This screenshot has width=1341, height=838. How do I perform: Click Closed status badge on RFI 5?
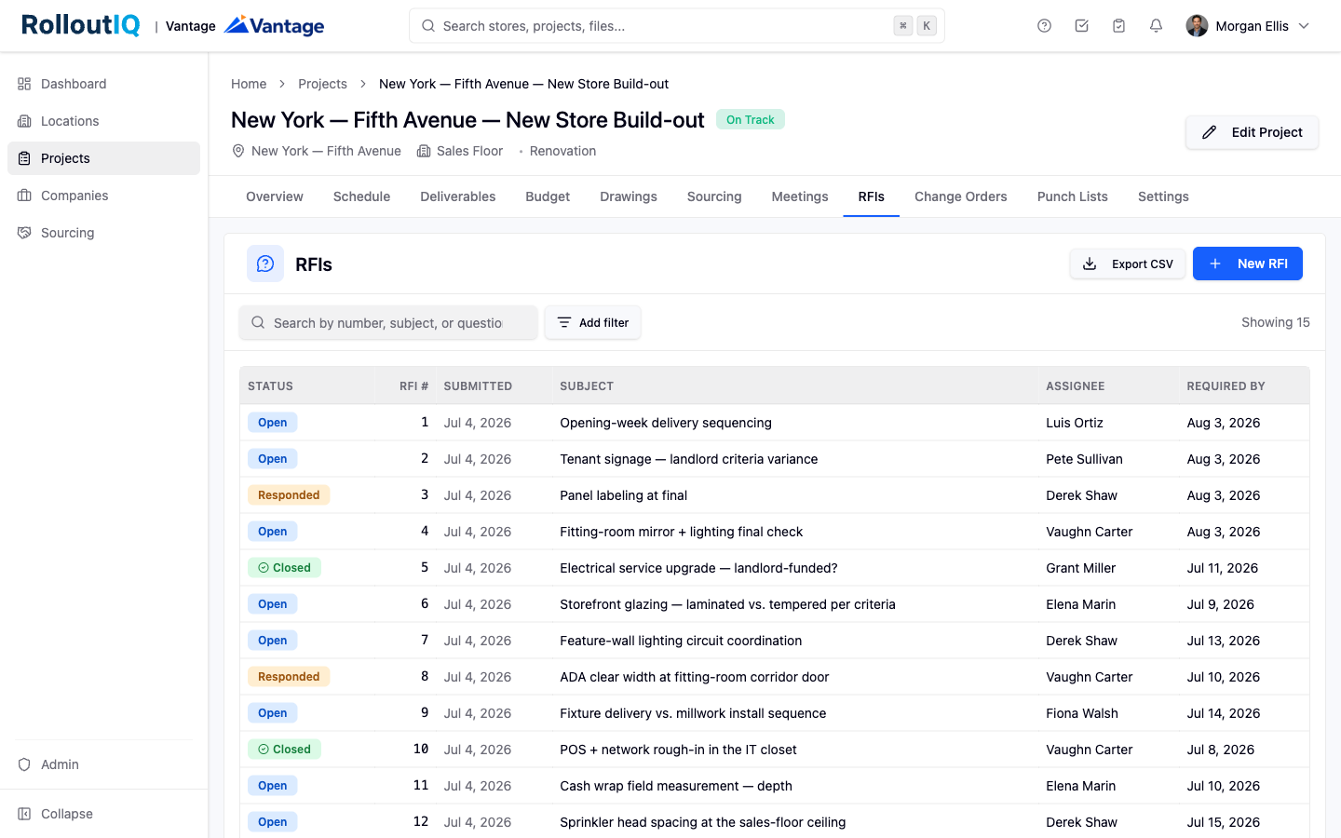[x=284, y=568]
